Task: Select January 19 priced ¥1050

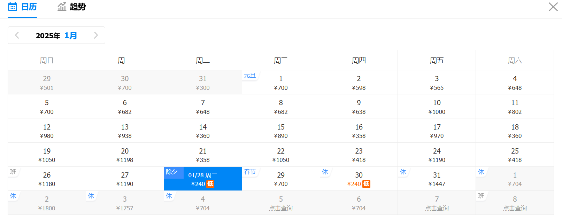Action: tap(47, 155)
